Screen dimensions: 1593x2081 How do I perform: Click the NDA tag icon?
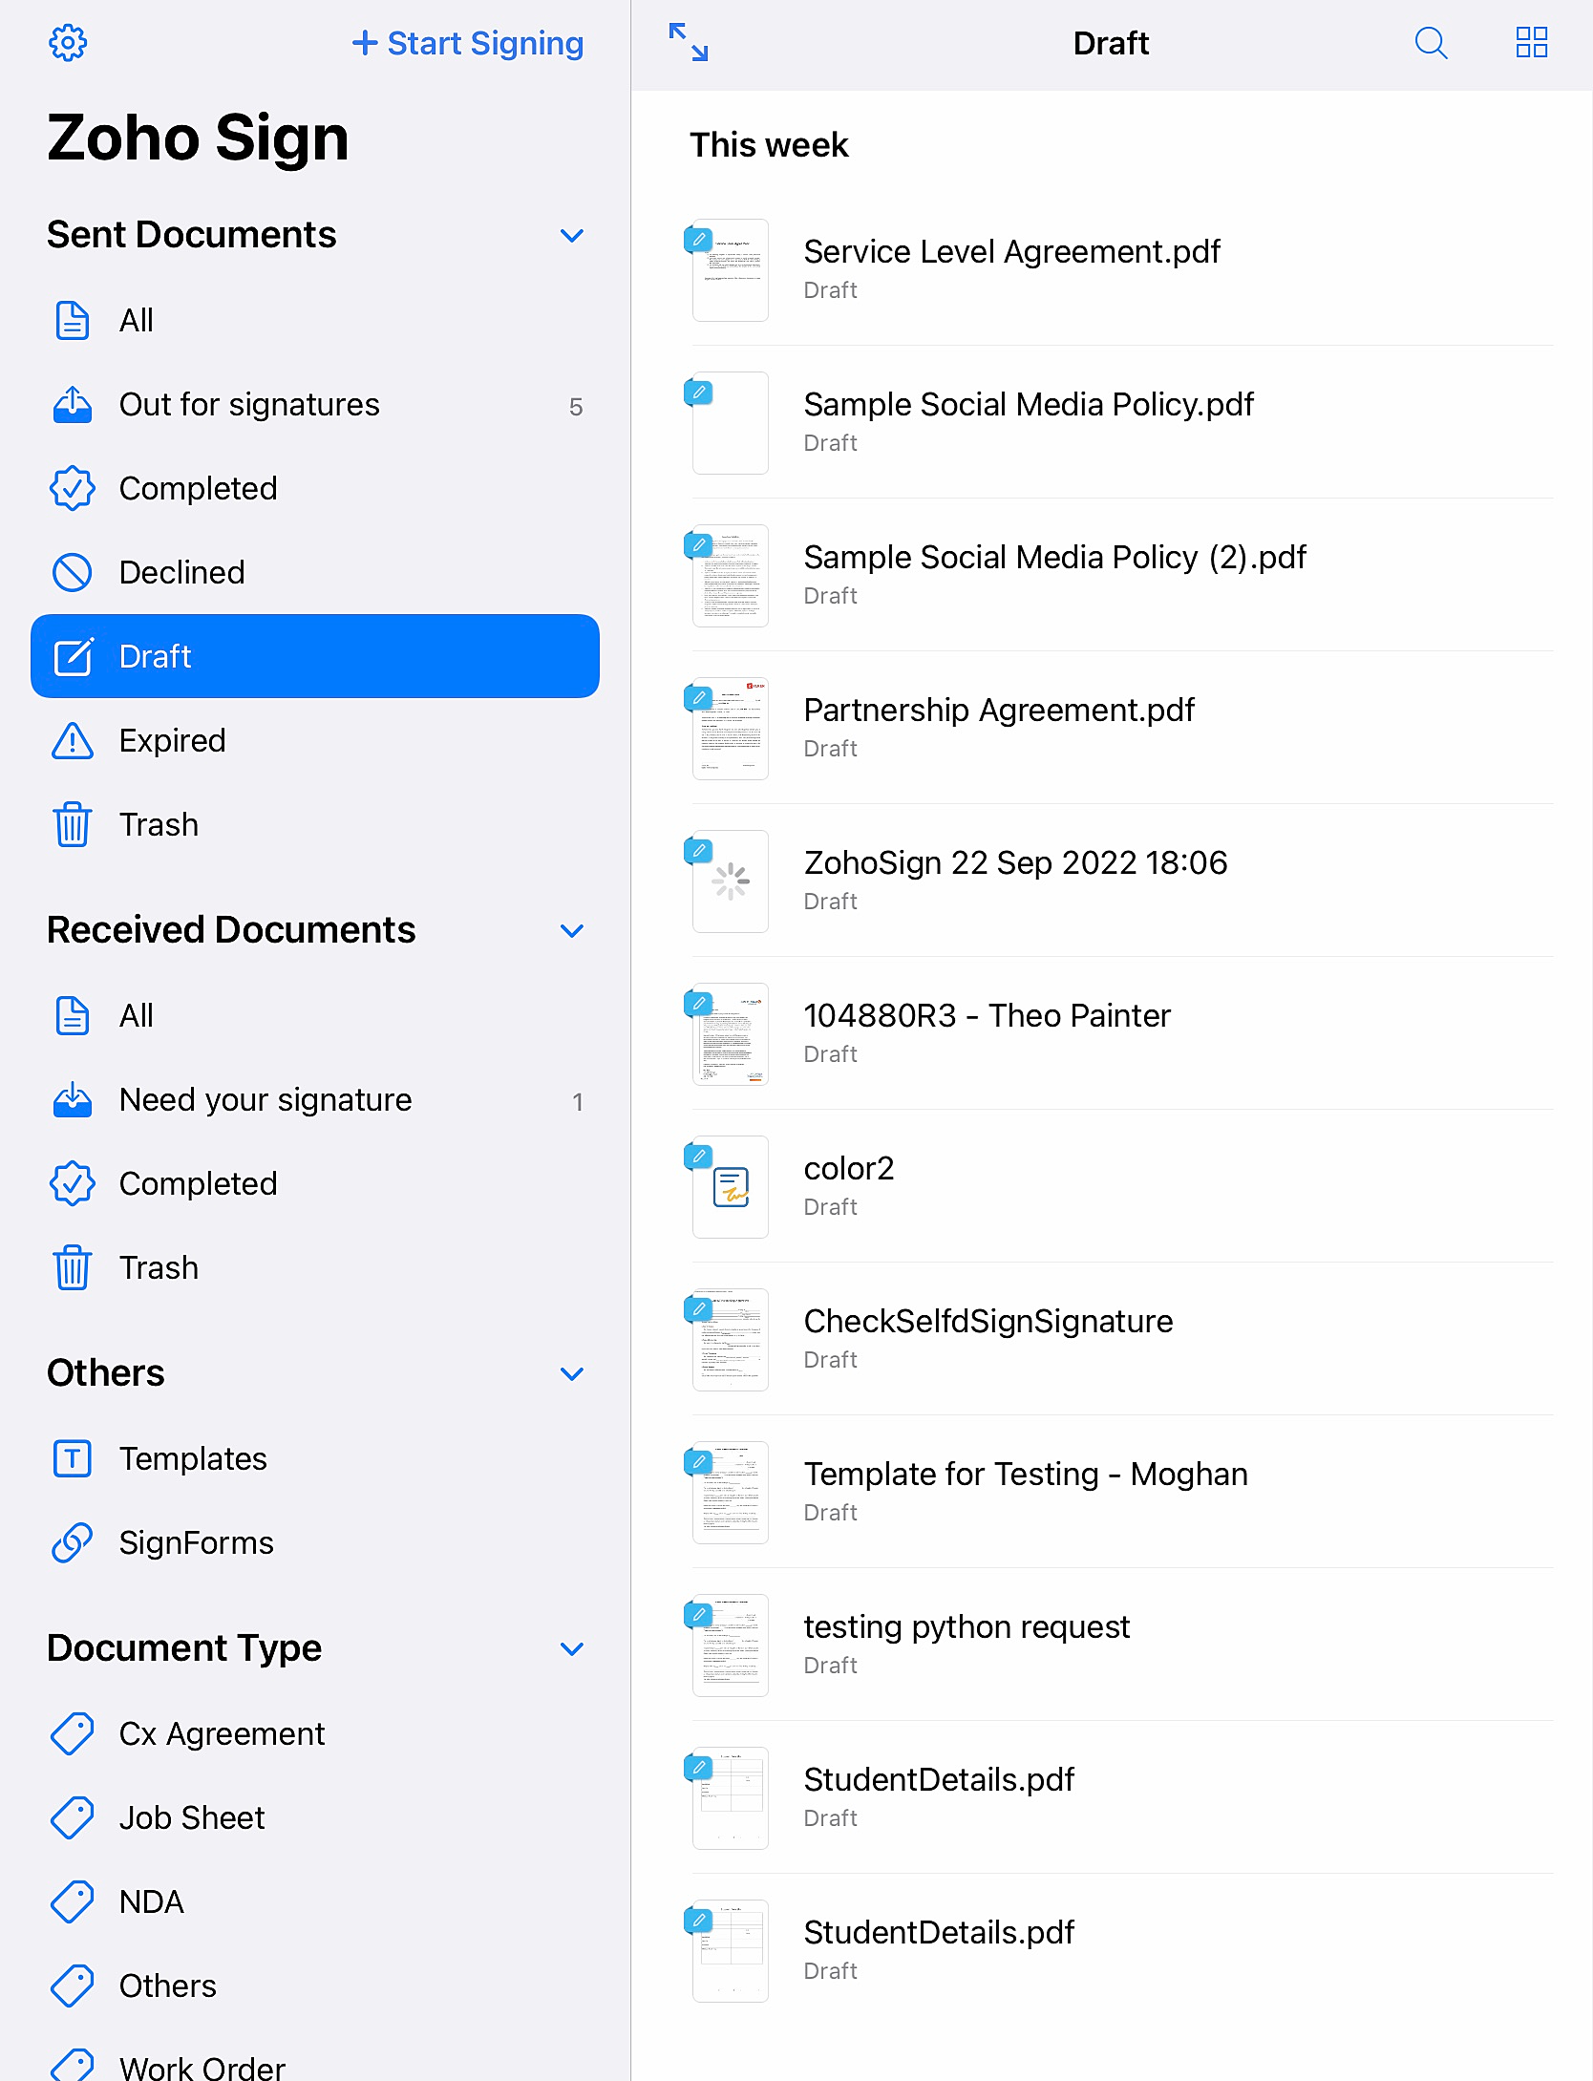coord(73,1901)
